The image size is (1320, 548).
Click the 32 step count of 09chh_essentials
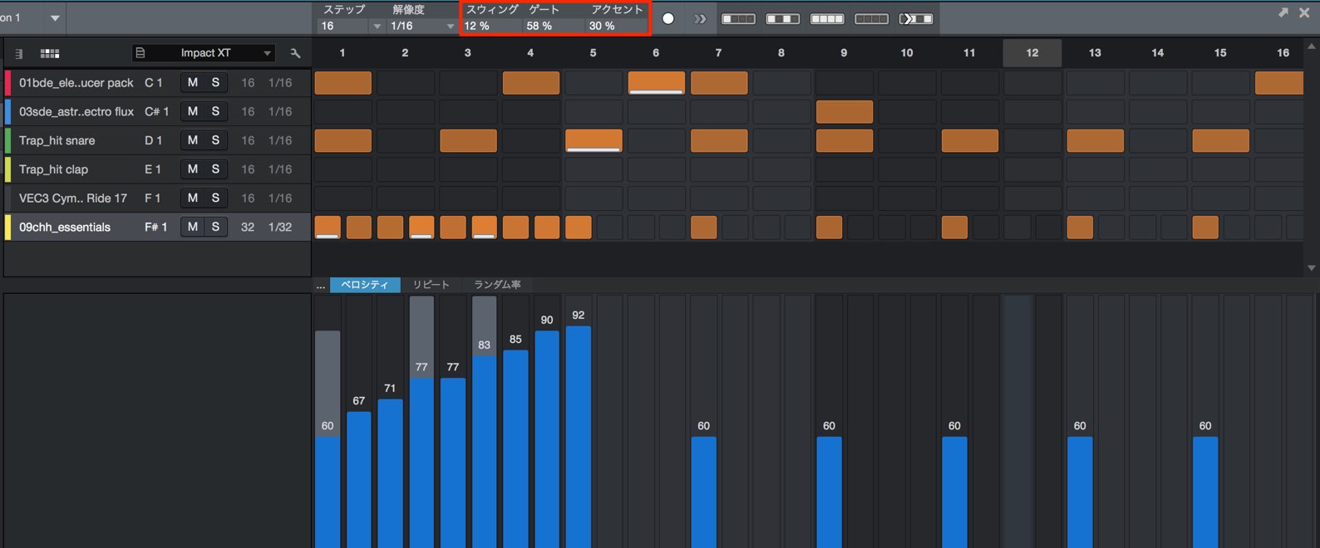[248, 227]
